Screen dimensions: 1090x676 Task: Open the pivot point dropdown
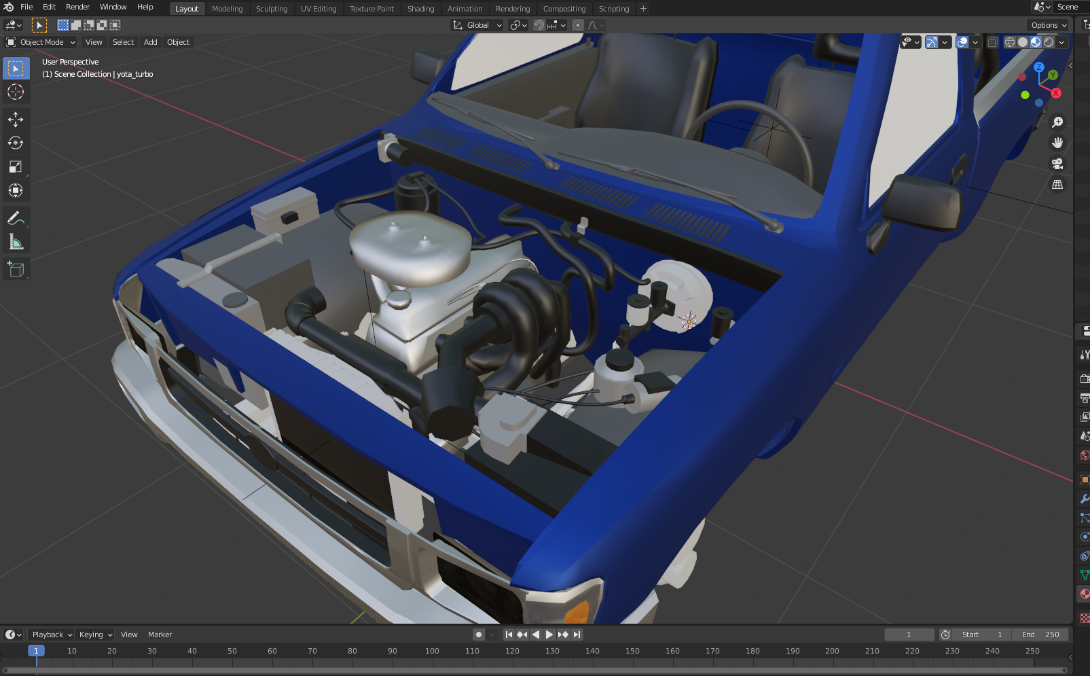[518, 25]
